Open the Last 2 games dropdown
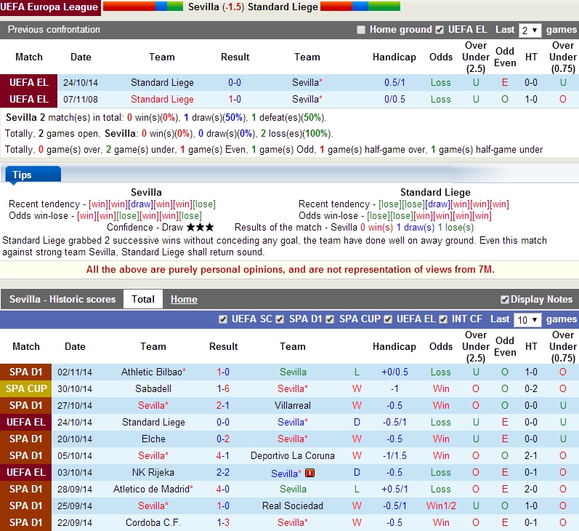The image size is (579, 531). coord(530,31)
